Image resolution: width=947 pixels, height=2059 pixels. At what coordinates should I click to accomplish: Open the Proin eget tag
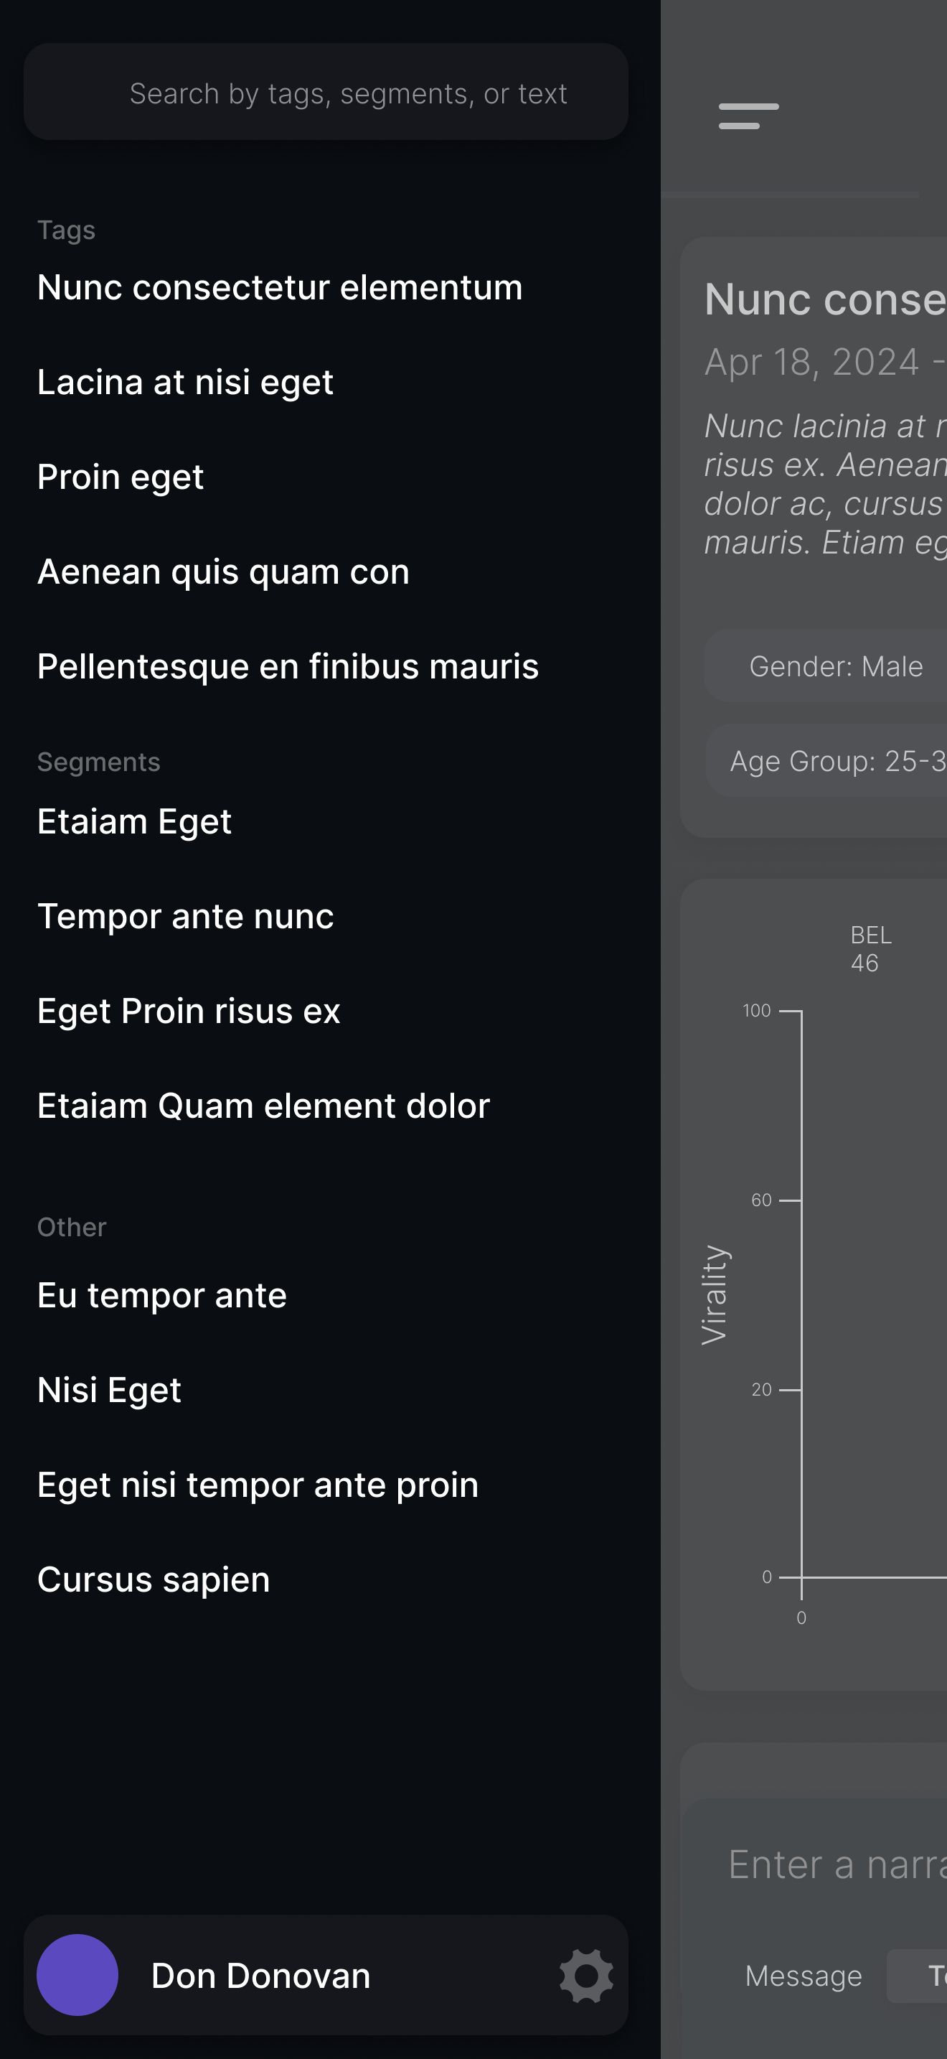tap(121, 477)
